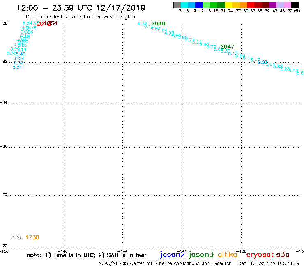The image size is (304, 267).
Task: Click the '-147' longitude axis label
Action: tap(63, 251)
